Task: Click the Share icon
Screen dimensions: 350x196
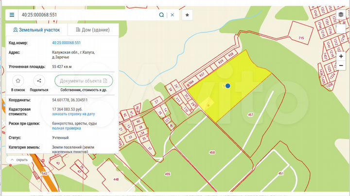Action: click(39, 81)
